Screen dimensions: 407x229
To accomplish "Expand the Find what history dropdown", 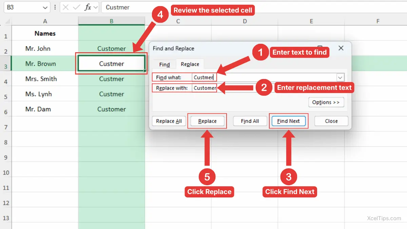I will 340,77.
